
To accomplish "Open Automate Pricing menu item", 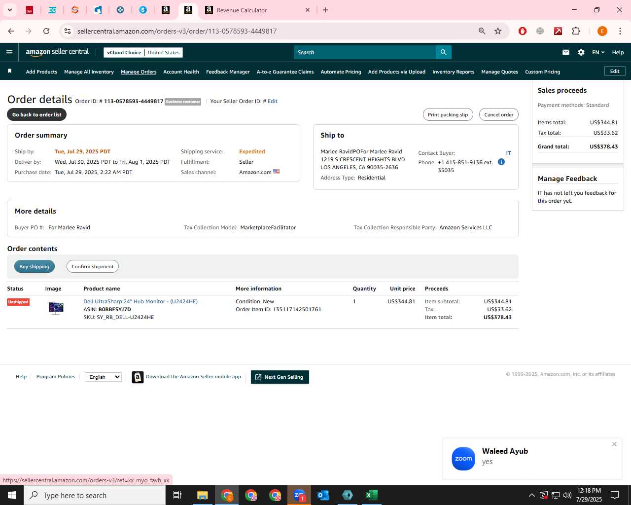I will 341,72.
